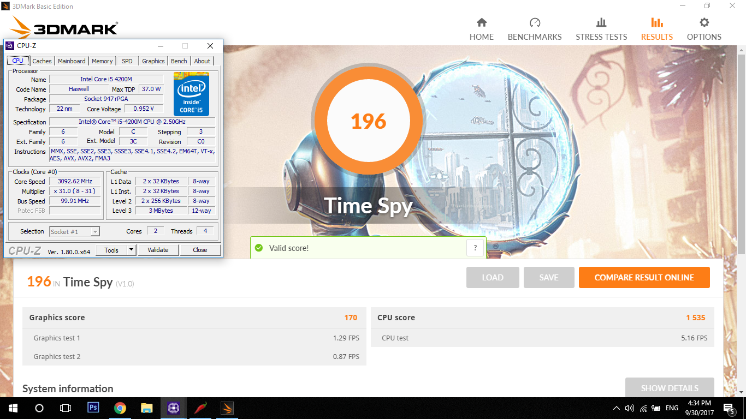Click SHOW DETAILS for system information
The image size is (746, 419).
(x=670, y=388)
